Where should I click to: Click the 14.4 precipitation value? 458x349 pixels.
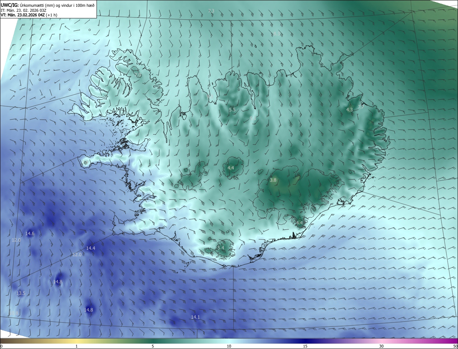(91, 248)
